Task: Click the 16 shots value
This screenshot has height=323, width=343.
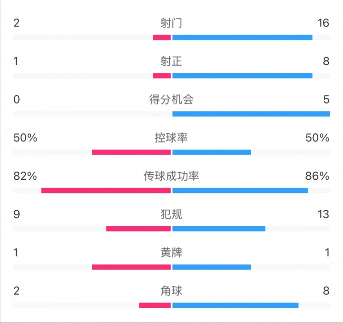Action: click(x=323, y=23)
